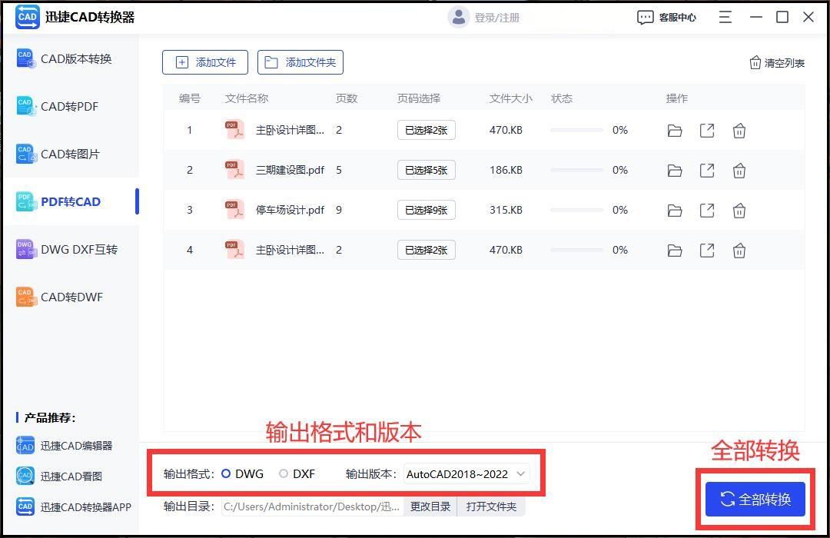This screenshot has height=538, width=830.
Task: Click the output directory path field
Action: 311,506
